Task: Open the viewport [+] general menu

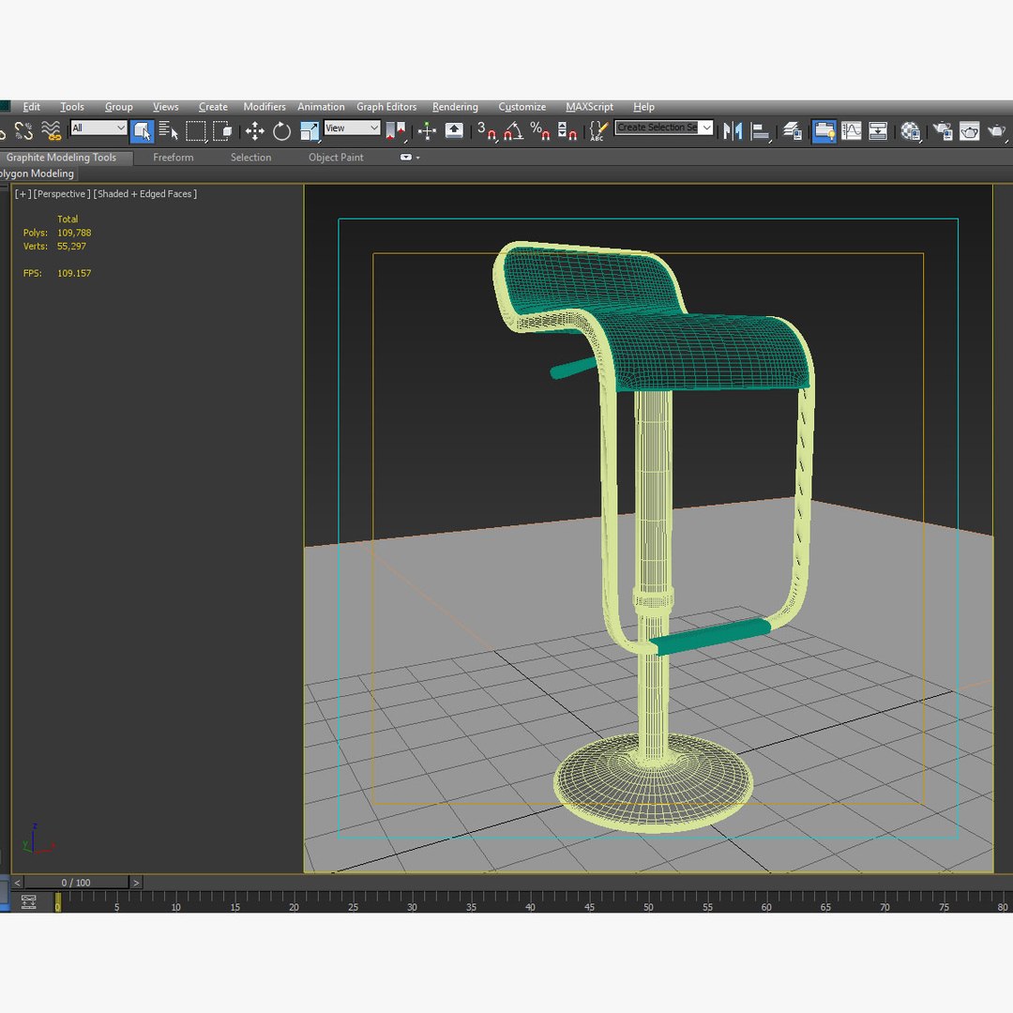Action: pos(23,194)
